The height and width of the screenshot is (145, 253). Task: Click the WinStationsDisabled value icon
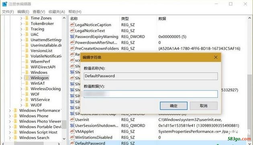(72, 137)
